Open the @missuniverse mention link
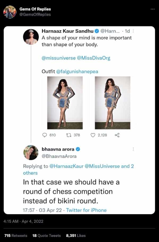This screenshot has width=159, height=242. pyautogui.click(x=58, y=58)
